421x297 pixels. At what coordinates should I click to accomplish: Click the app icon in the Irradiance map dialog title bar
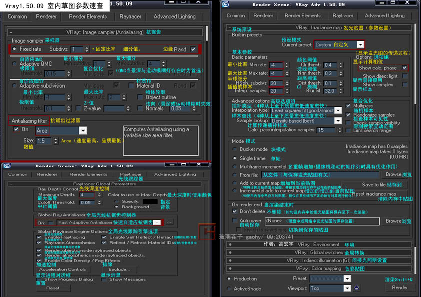pos(226,4)
